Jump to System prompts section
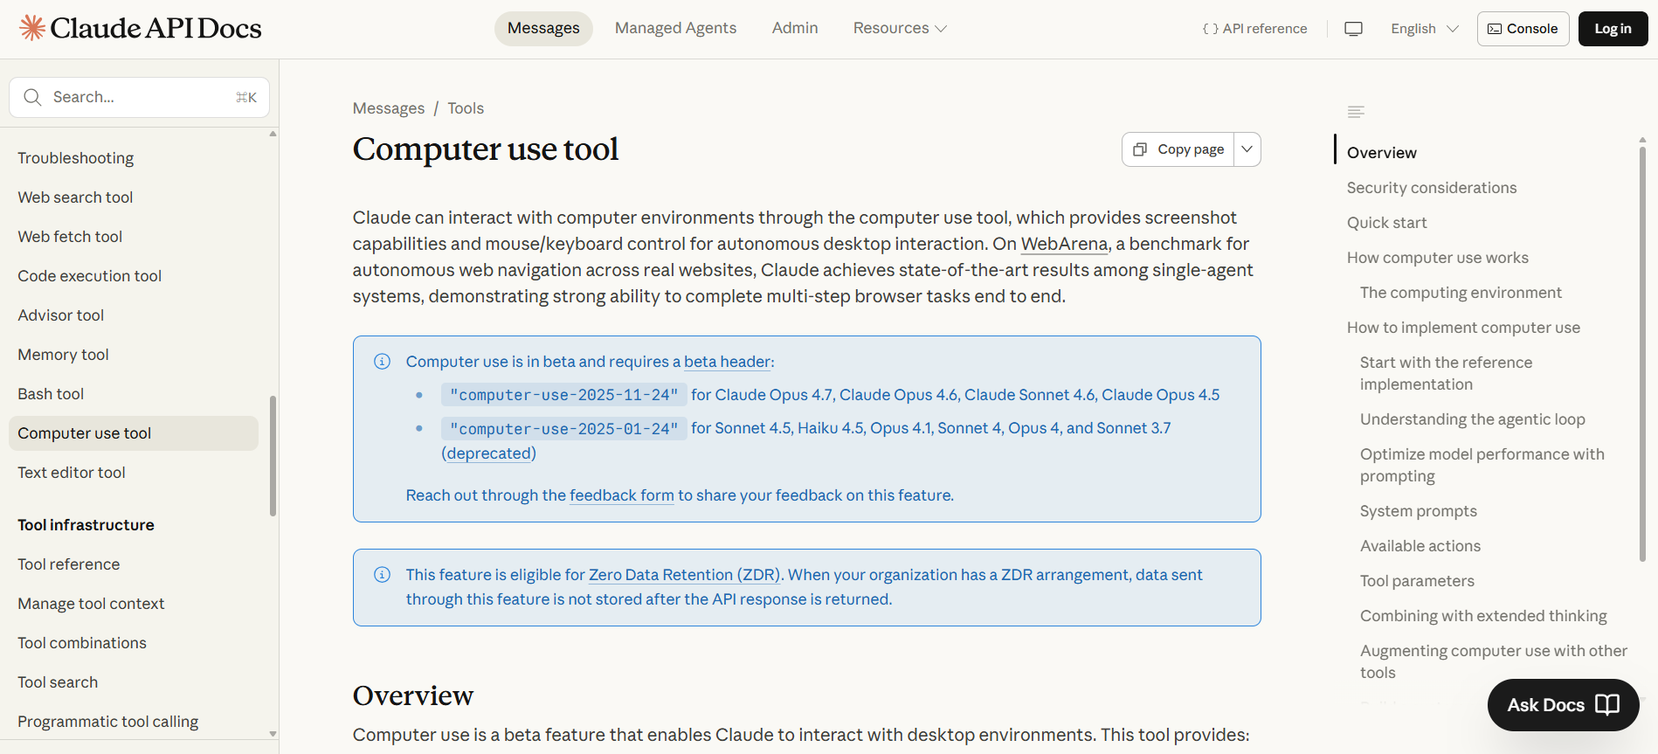The height and width of the screenshot is (754, 1658). click(1419, 511)
